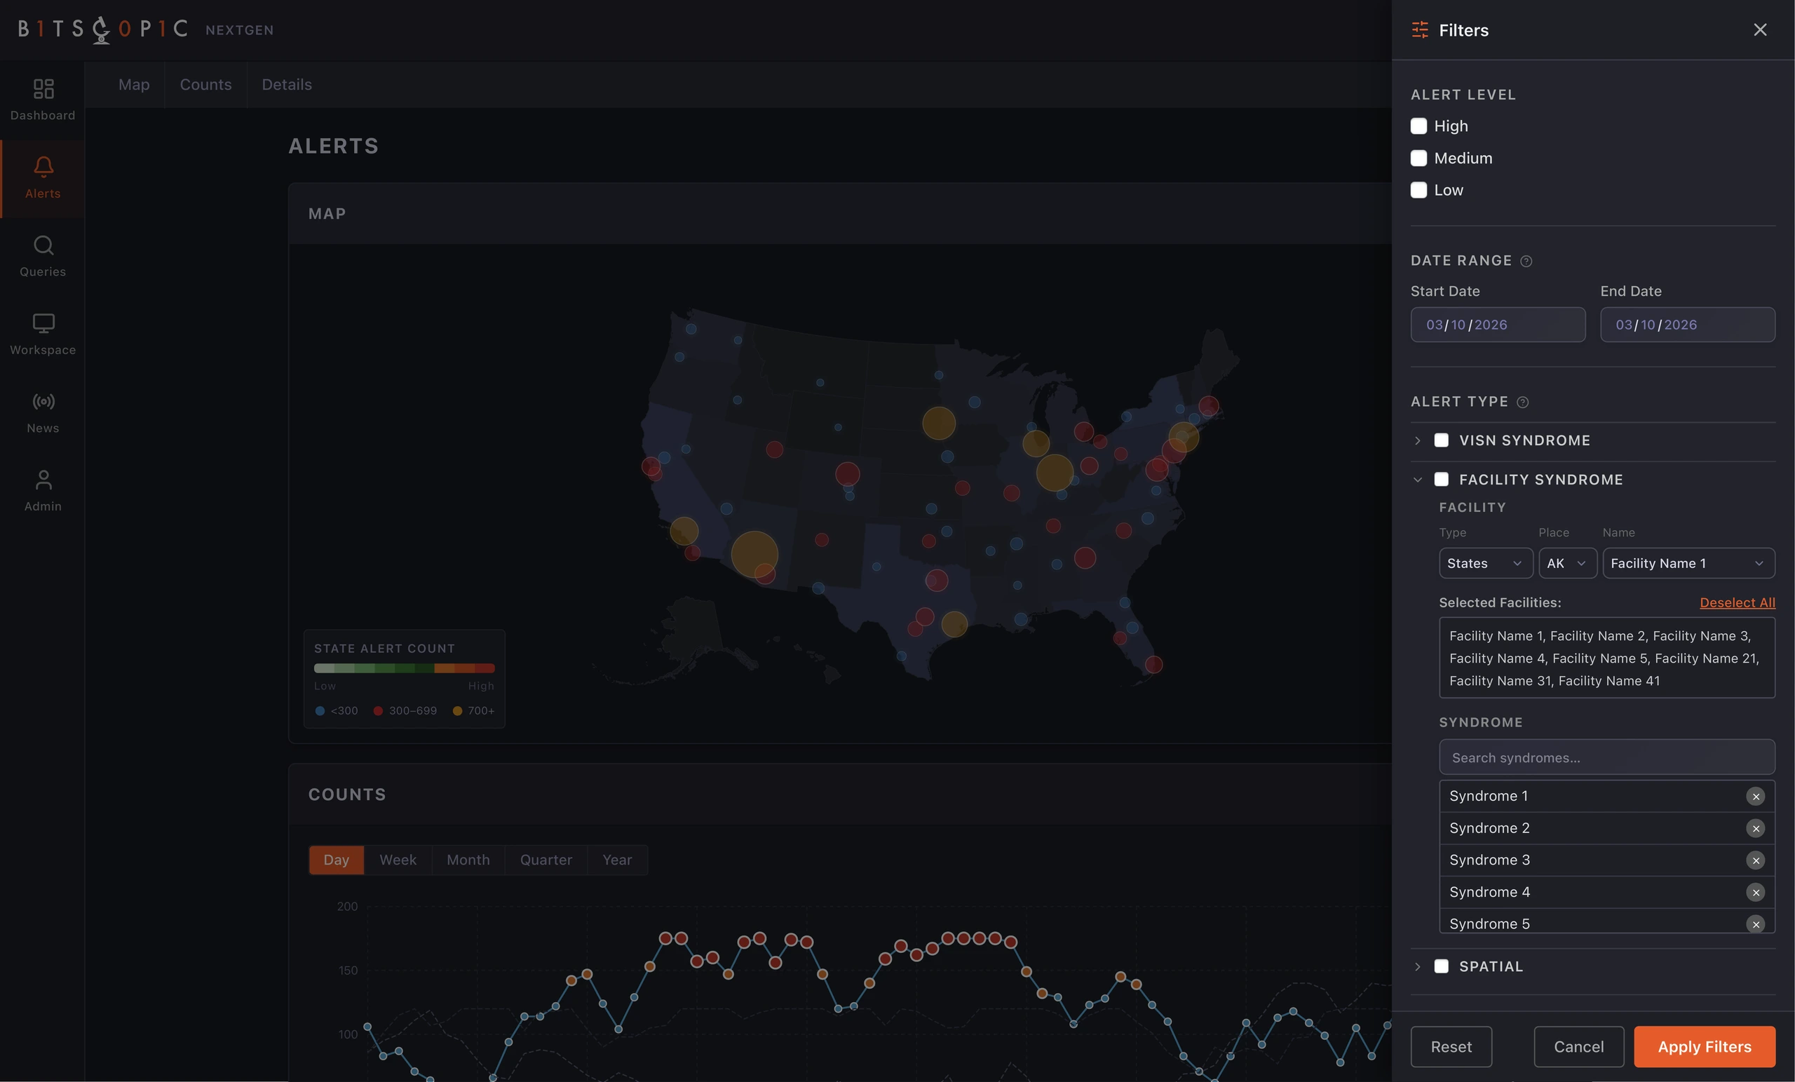Click the Alert Type help icon

click(x=1522, y=403)
